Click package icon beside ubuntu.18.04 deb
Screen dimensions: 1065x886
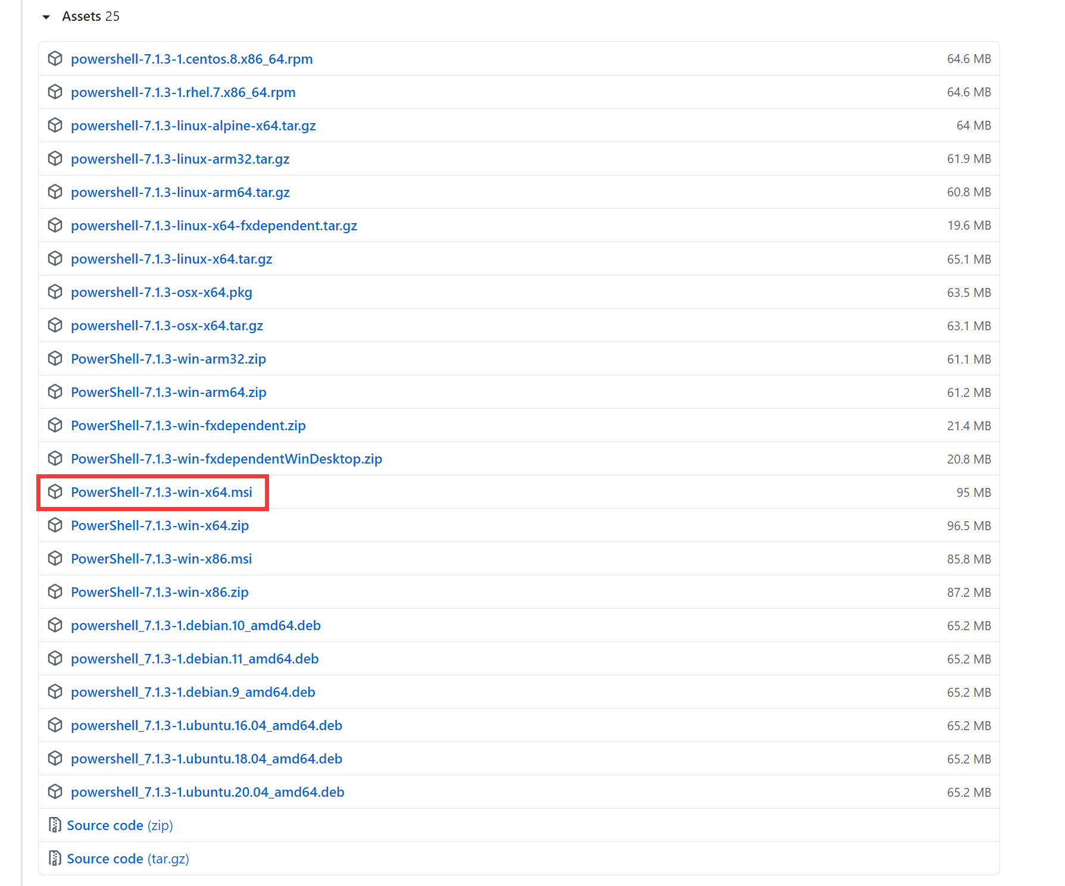click(x=55, y=758)
